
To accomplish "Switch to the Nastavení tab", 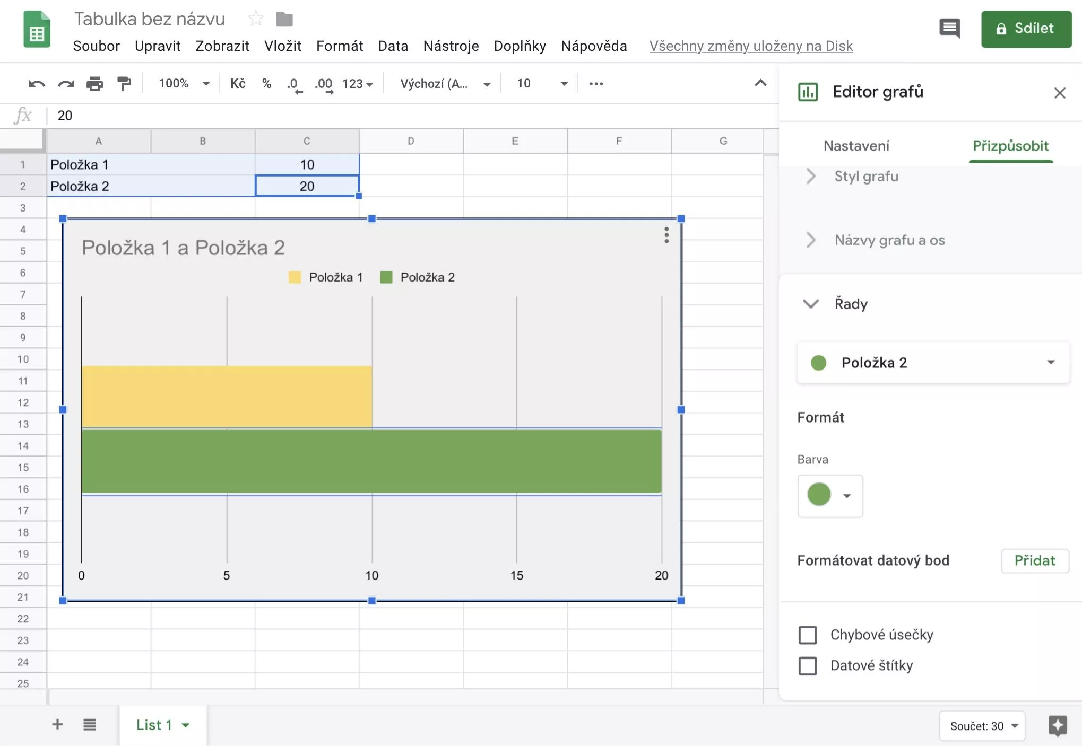I will [x=856, y=146].
